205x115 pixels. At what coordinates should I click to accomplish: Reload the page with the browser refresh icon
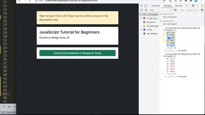[30, 1]
